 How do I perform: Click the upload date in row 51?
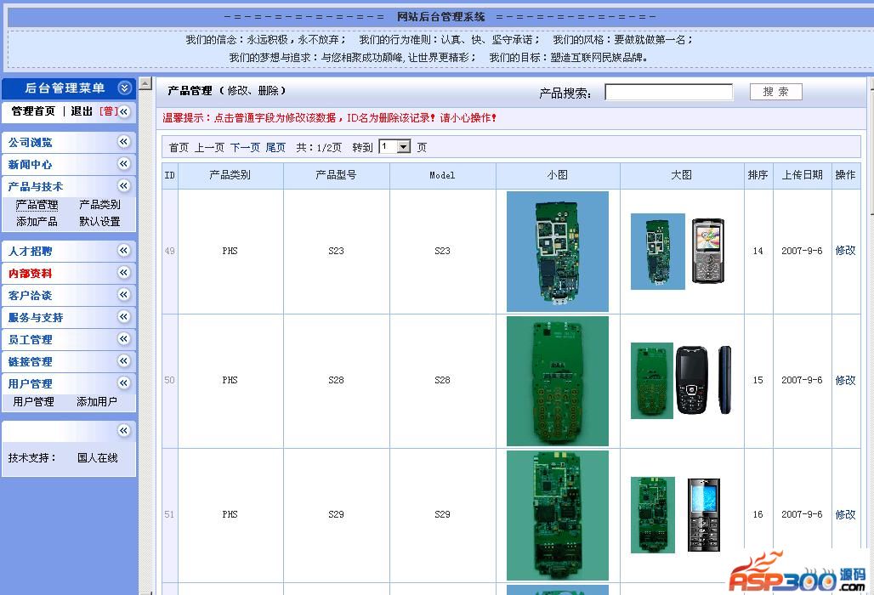coord(802,515)
